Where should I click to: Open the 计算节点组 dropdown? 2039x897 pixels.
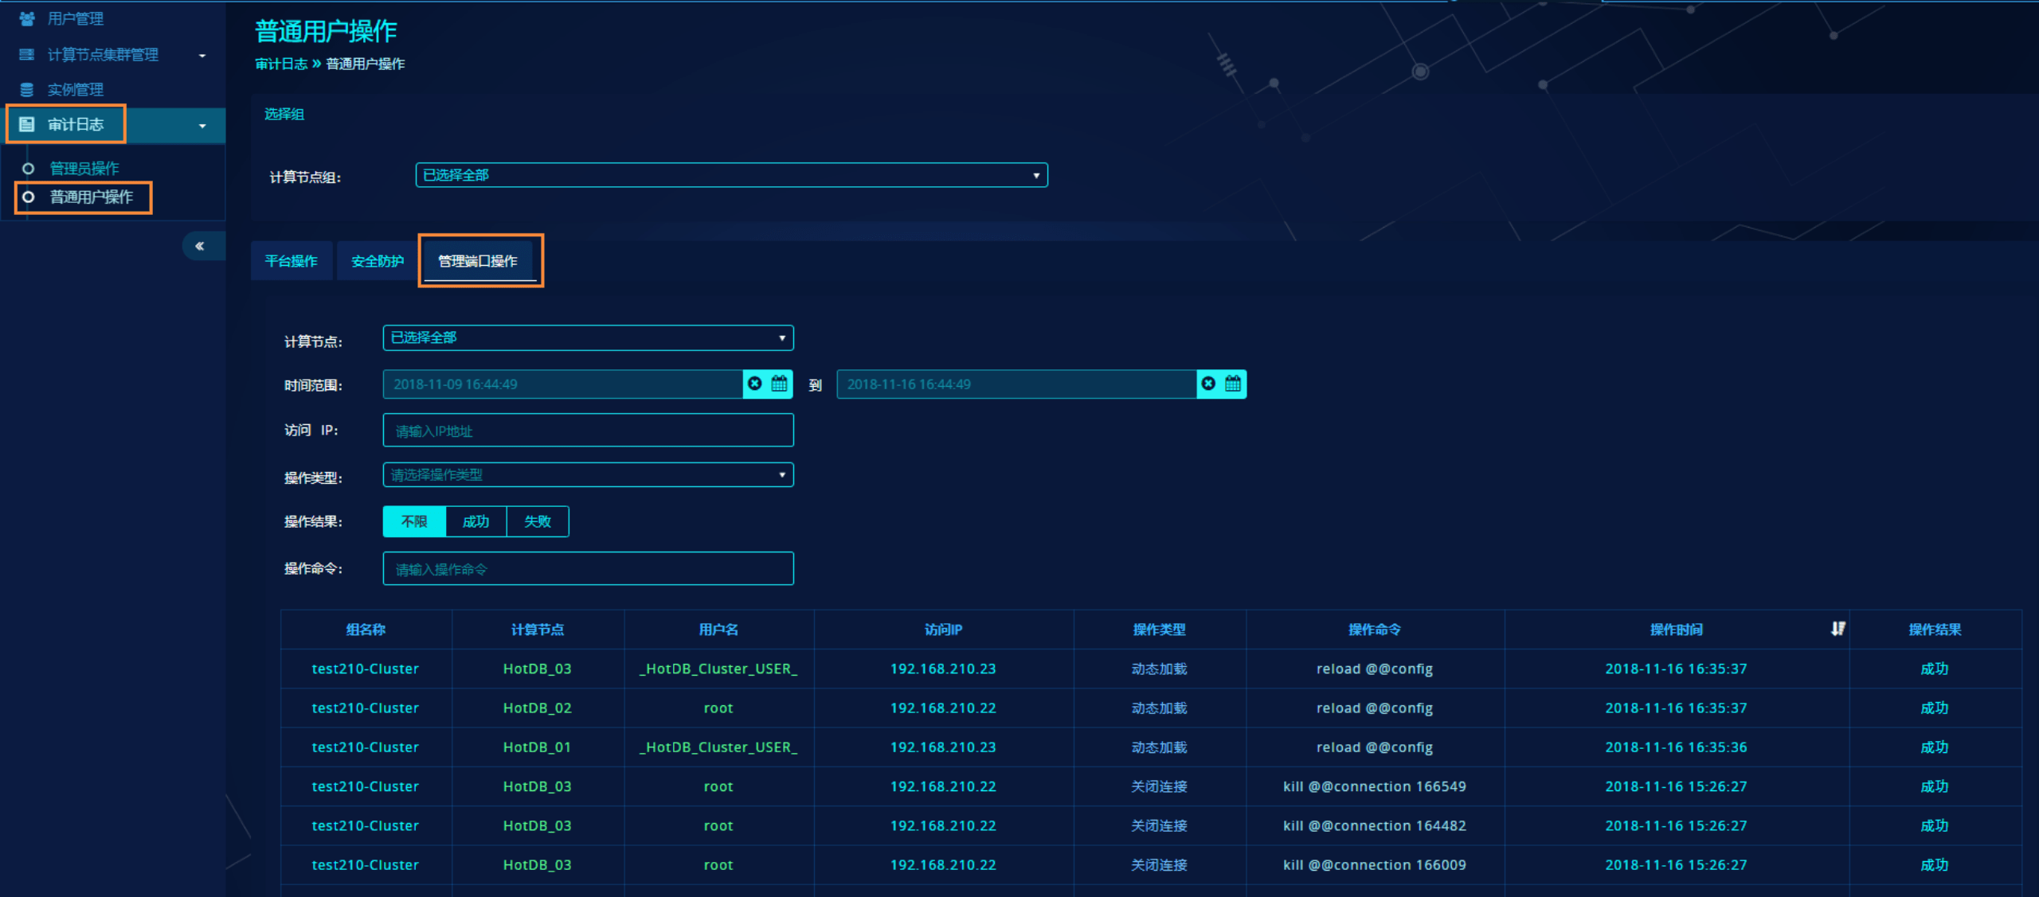[731, 175]
